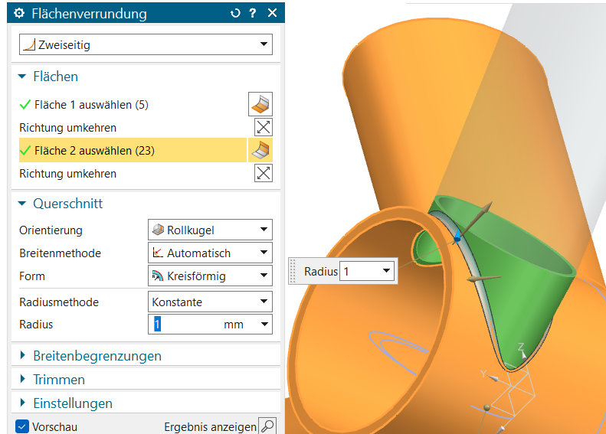The image size is (606, 434).
Task: Toggle the Vorschau checkbox
Action: tap(22, 426)
